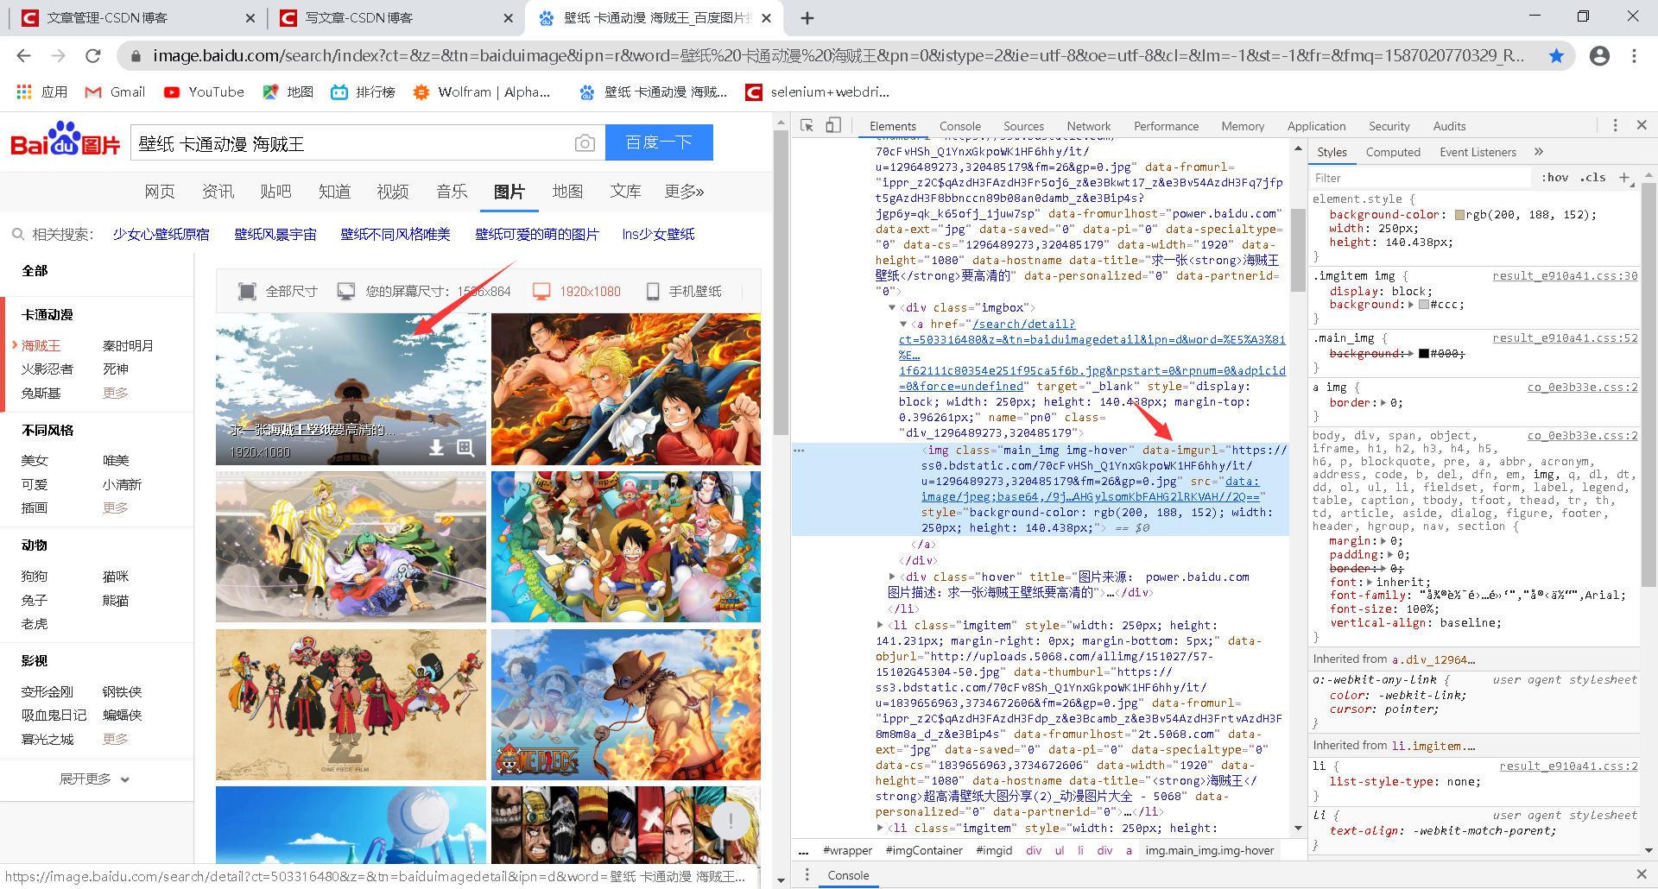Viewport: 1658px width, 889px height.
Task: Open the YouTube bookmark
Action: click(x=204, y=91)
